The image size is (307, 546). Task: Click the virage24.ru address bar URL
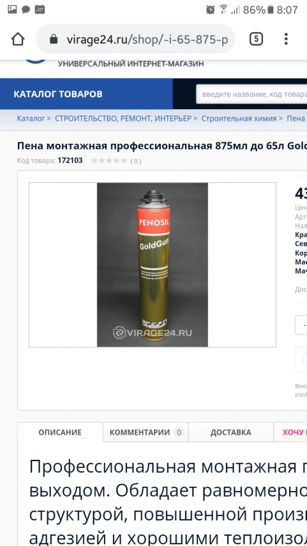coord(147,40)
